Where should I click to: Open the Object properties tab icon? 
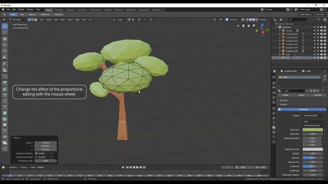click(274, 108)
